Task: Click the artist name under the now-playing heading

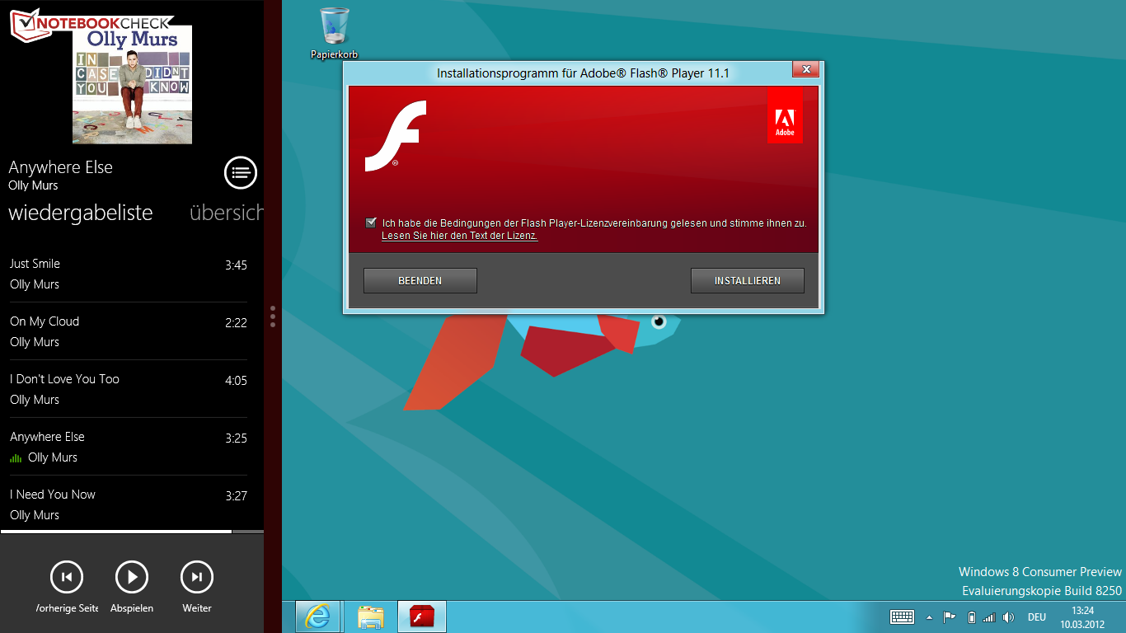Action: coord(33,185)
